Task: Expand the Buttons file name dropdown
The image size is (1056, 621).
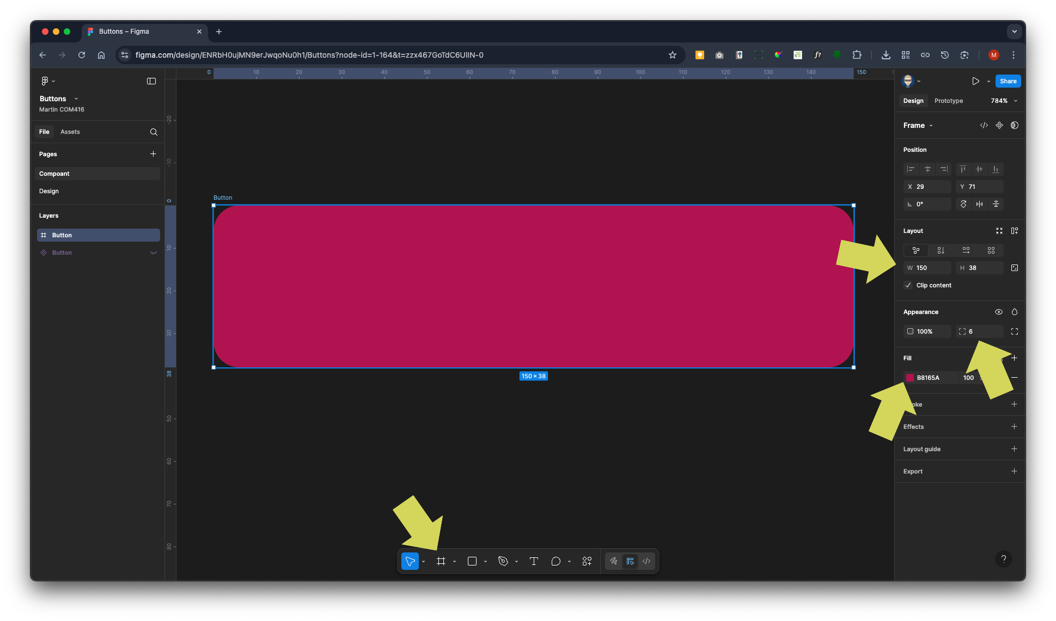Action: coord(76,99)
